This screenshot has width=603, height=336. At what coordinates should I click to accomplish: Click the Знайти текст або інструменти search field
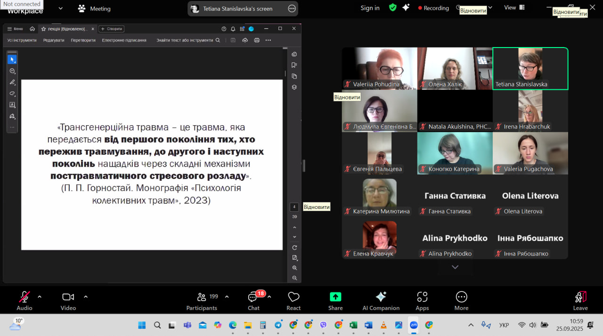[x=187, y=40]
